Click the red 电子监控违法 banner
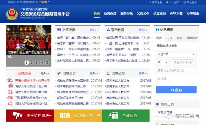The image size is (206, 125). pyautogui.click(x=30, y=116)
